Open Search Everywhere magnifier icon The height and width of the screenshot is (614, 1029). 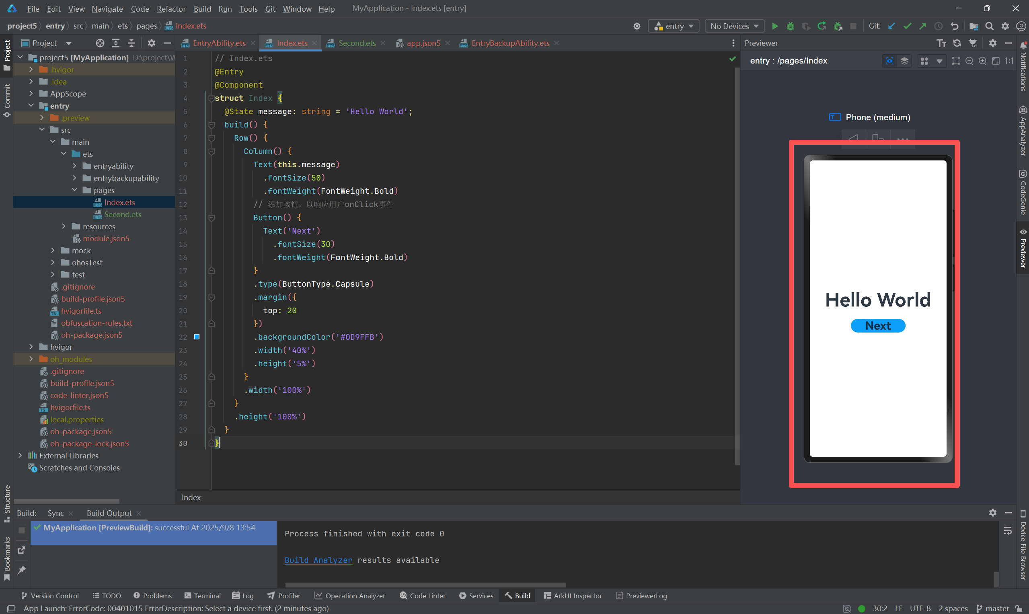pyautogui.click(x=989, y=26)
